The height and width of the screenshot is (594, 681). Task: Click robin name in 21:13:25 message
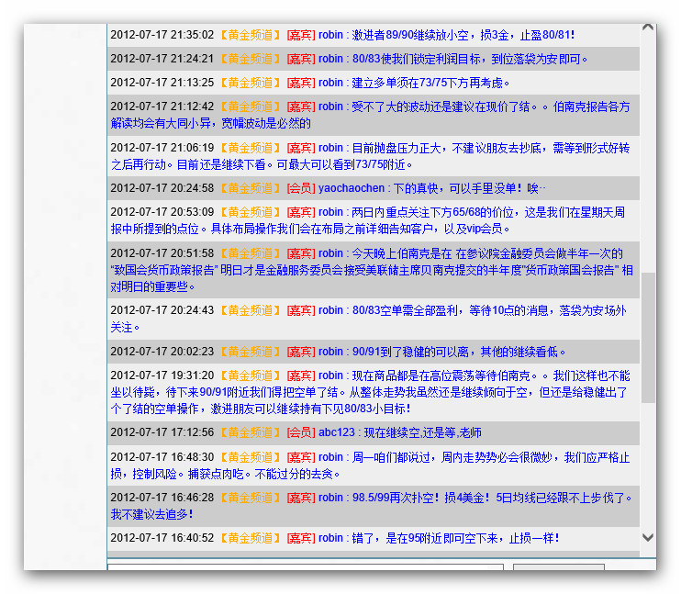click(x=330, y=83)
